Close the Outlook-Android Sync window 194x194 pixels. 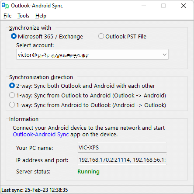click(x=184, y=6)
